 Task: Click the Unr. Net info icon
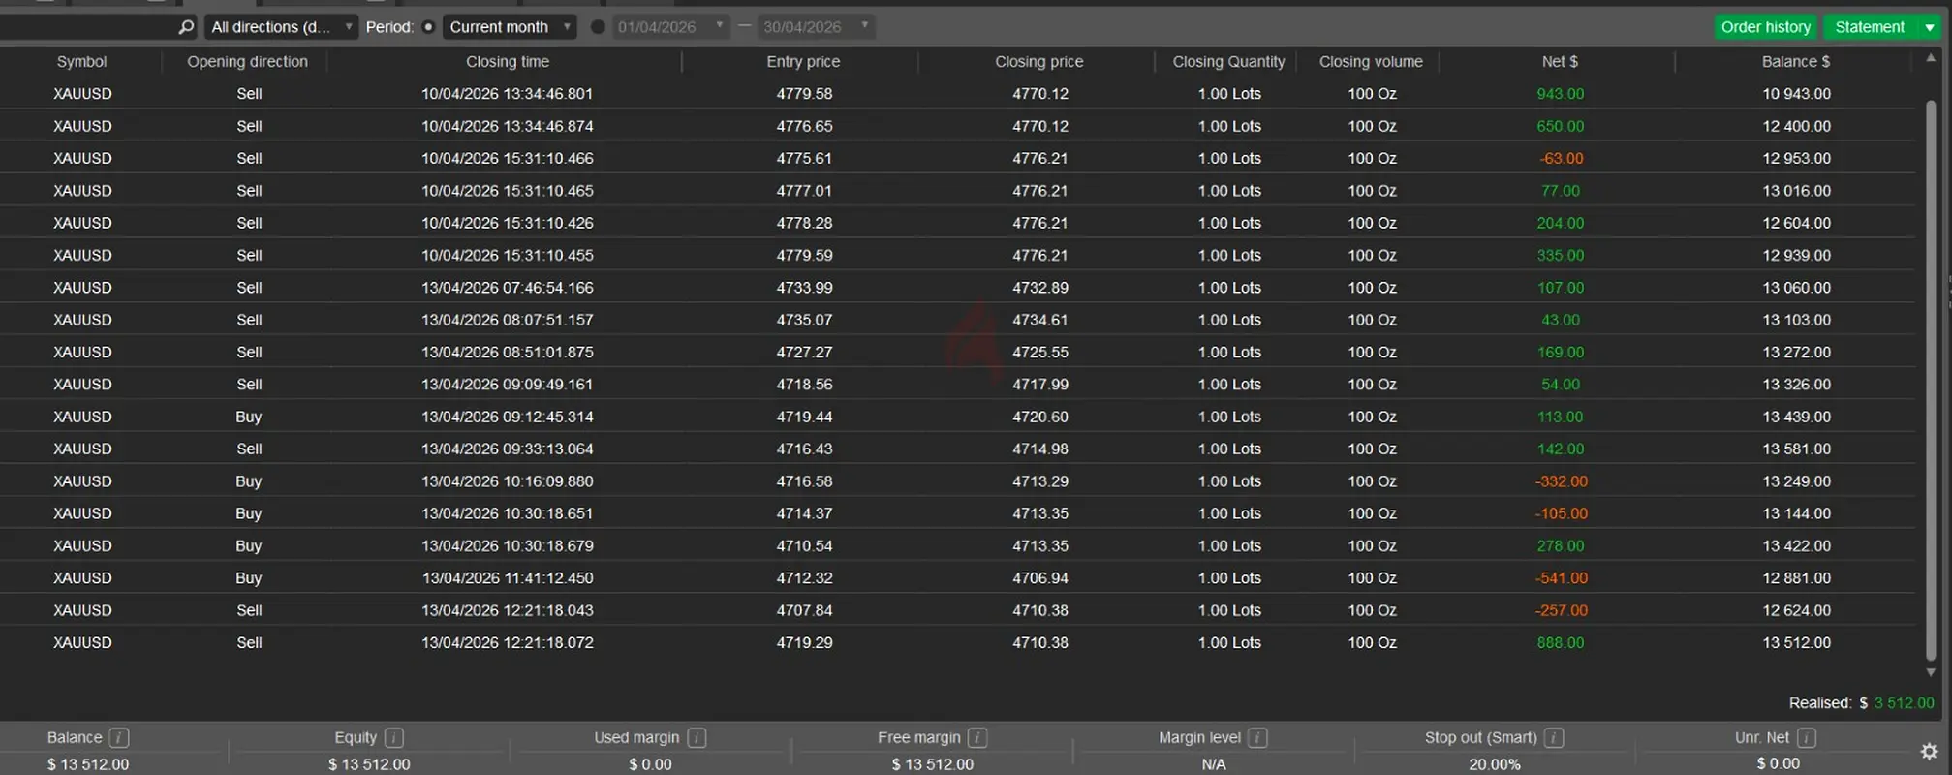pos(1806,738)
